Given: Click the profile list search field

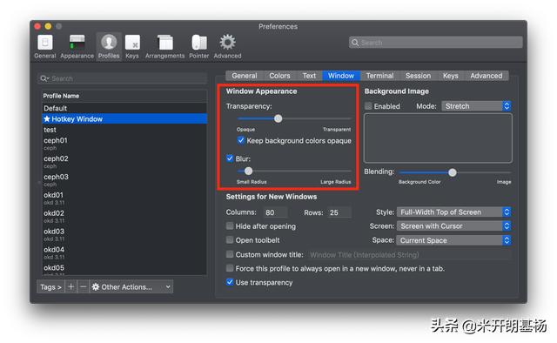Looking at the screenshot, I should (x=122, y=78).
